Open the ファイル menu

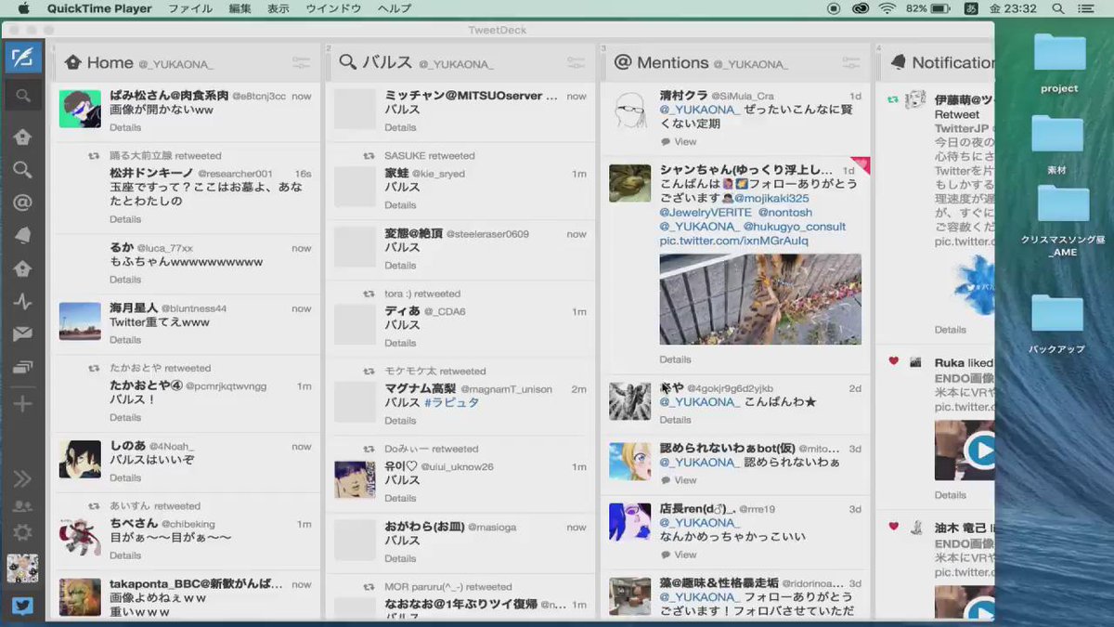pos(190,8)
